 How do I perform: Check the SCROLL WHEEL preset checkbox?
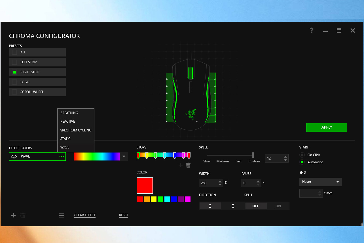[x=14, y=92]
